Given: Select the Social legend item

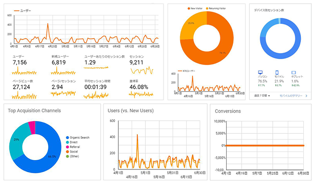Looking at the screenshot, I should (x=72, y=152).
